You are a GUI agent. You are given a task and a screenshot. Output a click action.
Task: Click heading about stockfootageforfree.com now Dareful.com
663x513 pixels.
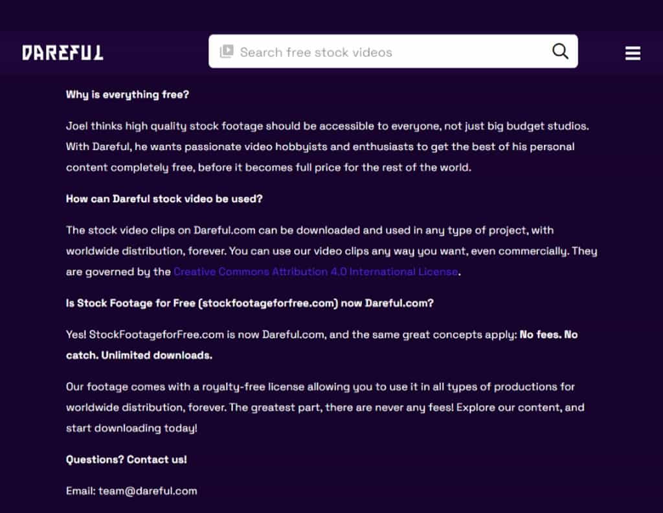pos(249,303)
